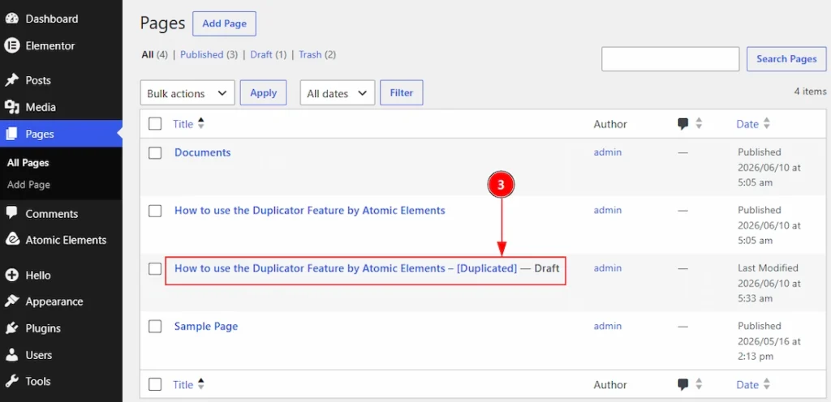Screen dimensions: 831x402
Task: Open the Sample Page title link
Action: pyautogui.click(x=206, y=327)
